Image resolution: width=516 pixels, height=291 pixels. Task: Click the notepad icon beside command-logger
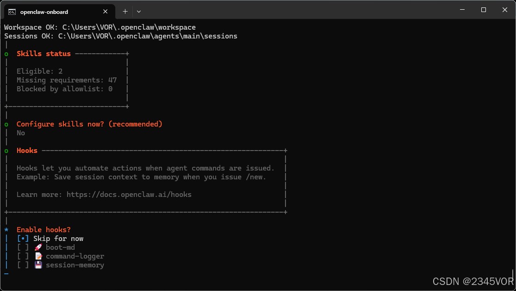click(x=38, y=256)
